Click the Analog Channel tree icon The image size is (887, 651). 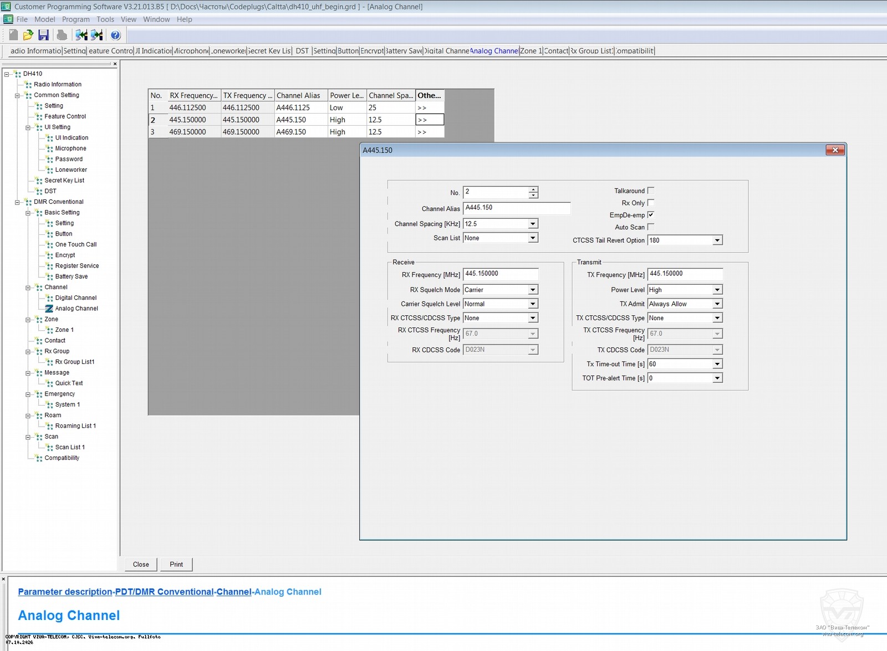(49, 309)
